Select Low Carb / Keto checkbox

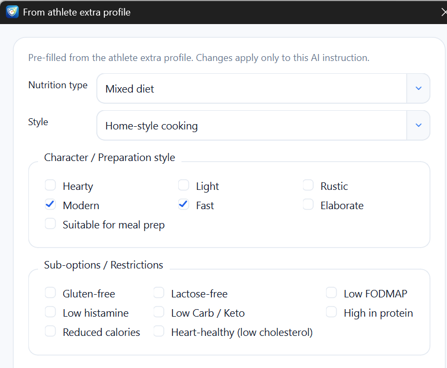[159, 312]
